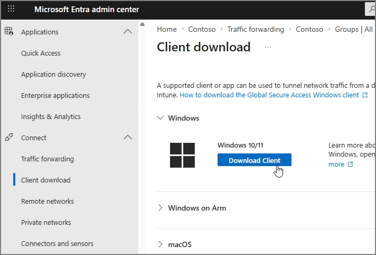
Task: Click the Download Client button
Action: click(255, 160)
